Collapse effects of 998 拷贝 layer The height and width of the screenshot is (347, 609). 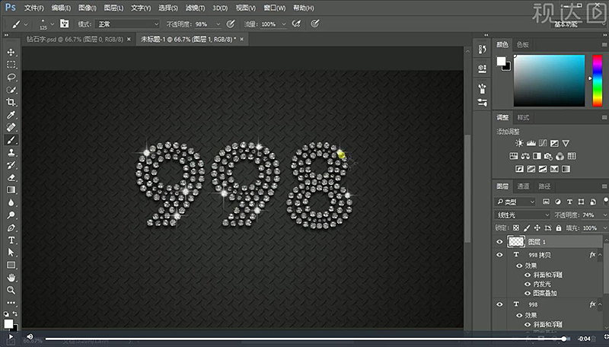pos(600,255)
